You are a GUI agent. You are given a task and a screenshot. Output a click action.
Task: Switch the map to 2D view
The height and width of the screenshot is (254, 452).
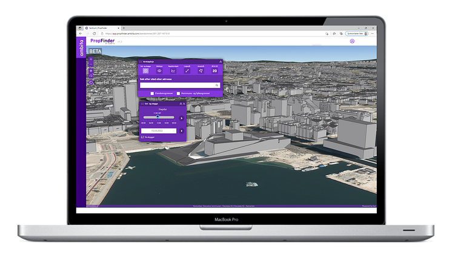(214, 71)
